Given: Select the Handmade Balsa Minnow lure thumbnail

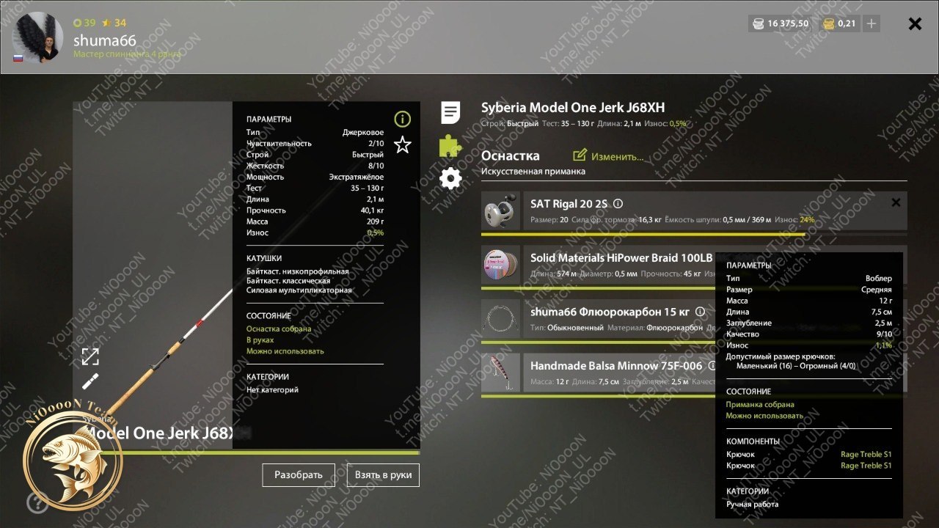Looking at the screenshot, I should pos(501,373).
